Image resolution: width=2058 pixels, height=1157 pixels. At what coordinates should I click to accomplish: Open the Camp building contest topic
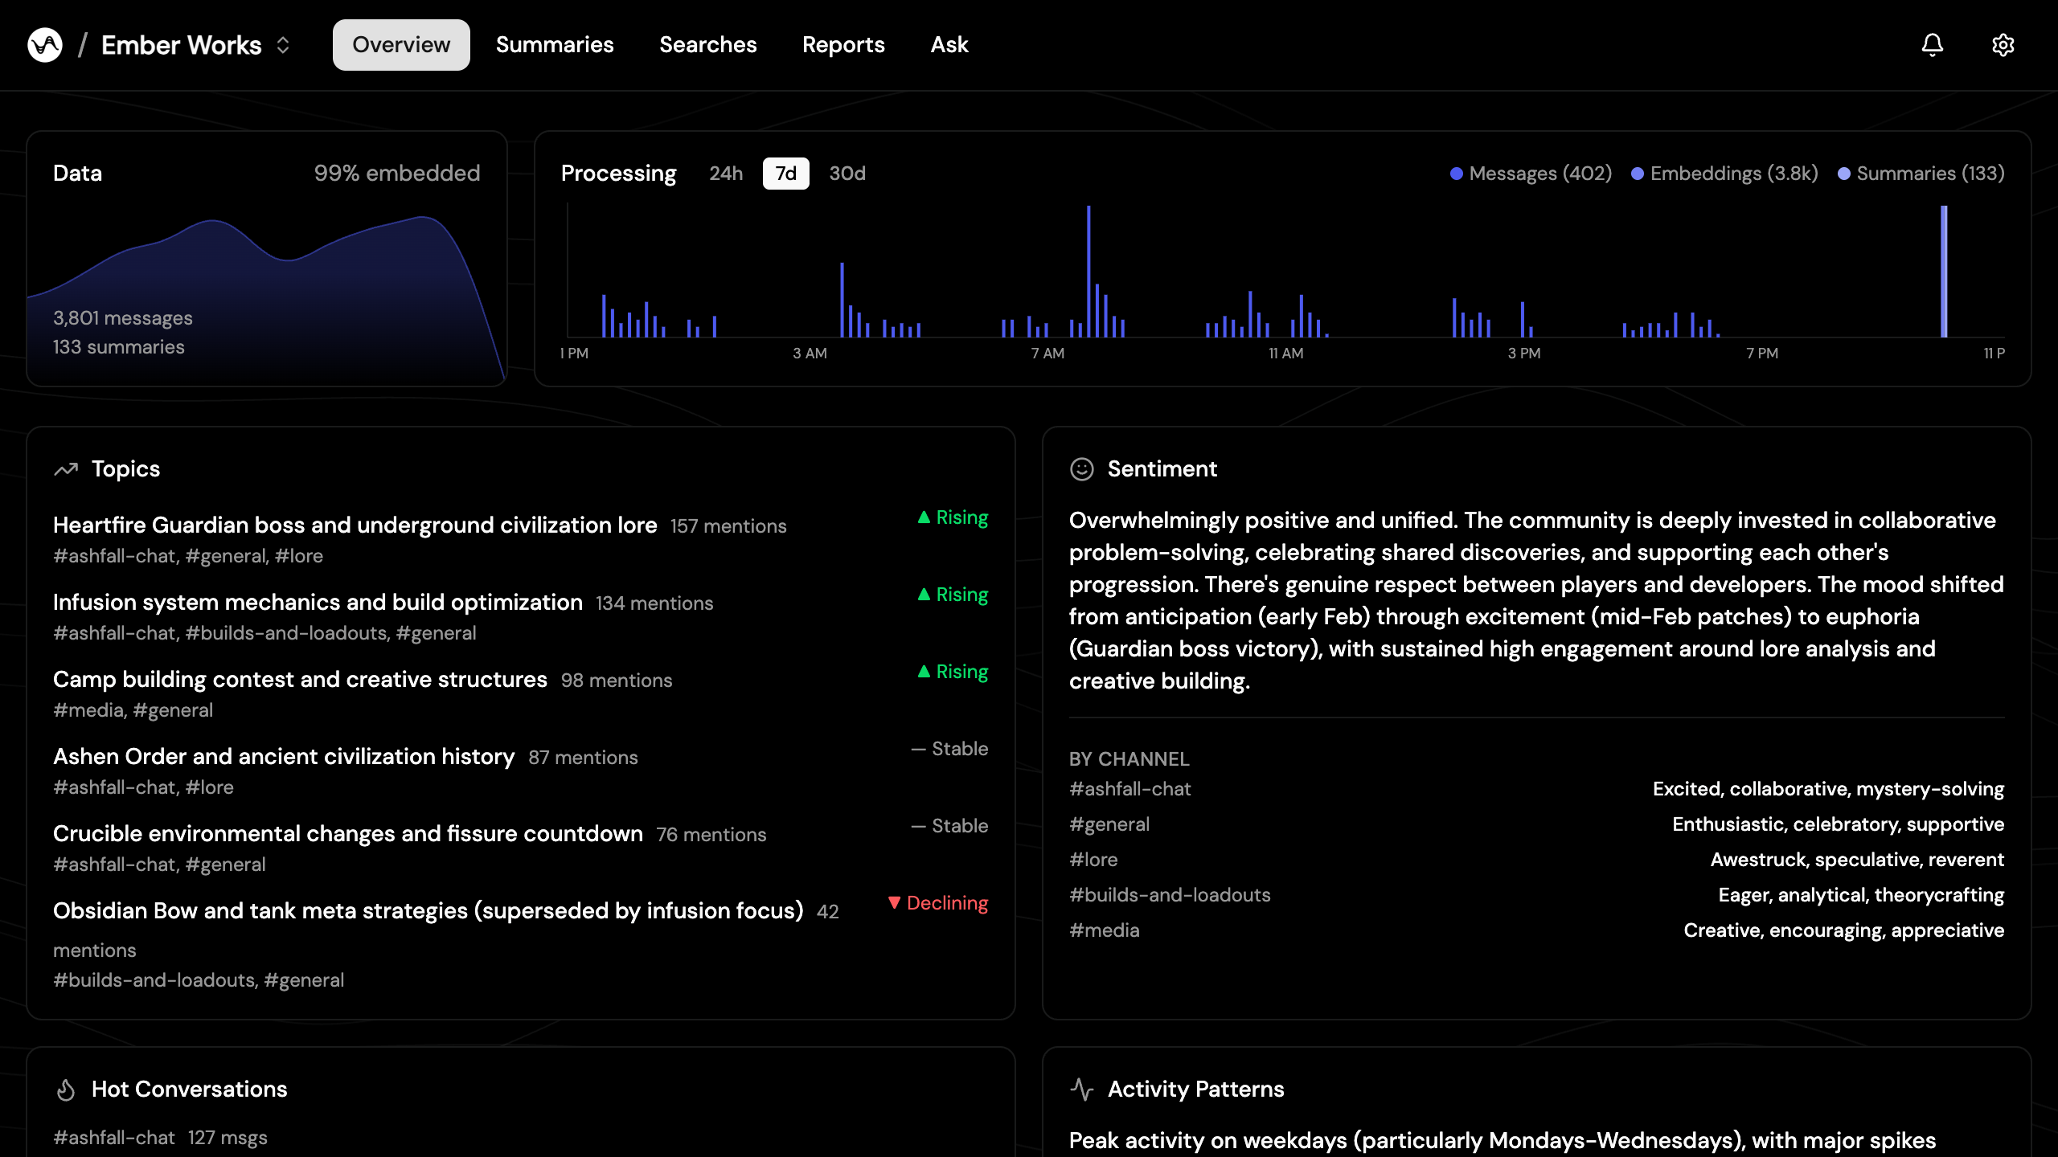[300, 680]
